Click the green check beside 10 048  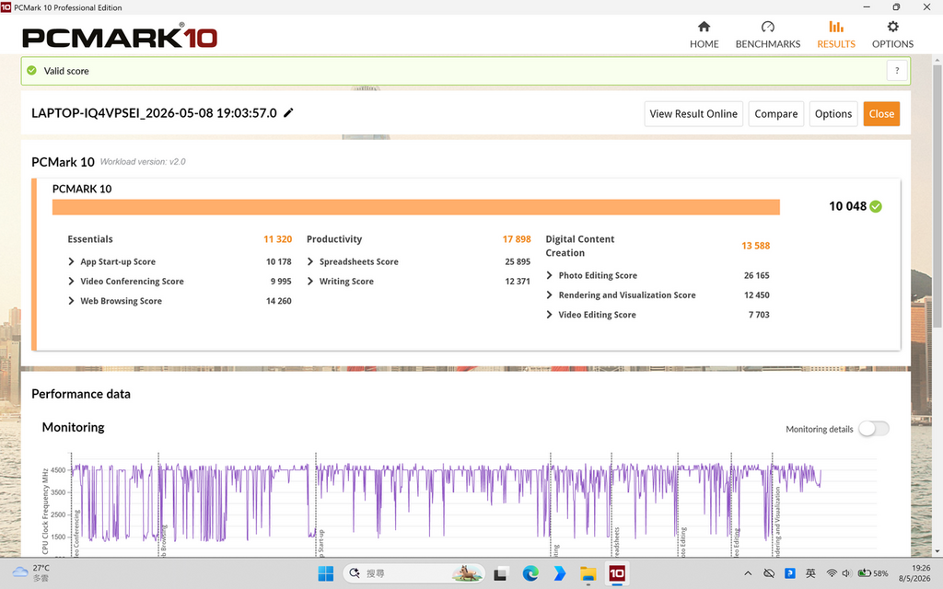(x=876, y=207)
